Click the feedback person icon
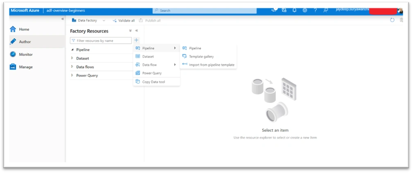Screen dimensions: 413x173 [326, 10]
